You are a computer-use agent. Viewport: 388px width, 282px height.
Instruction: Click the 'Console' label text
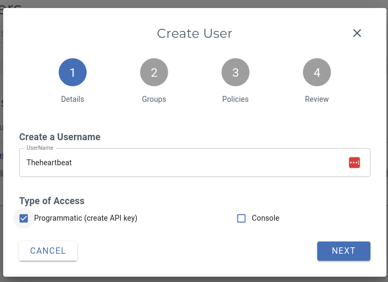266,218
